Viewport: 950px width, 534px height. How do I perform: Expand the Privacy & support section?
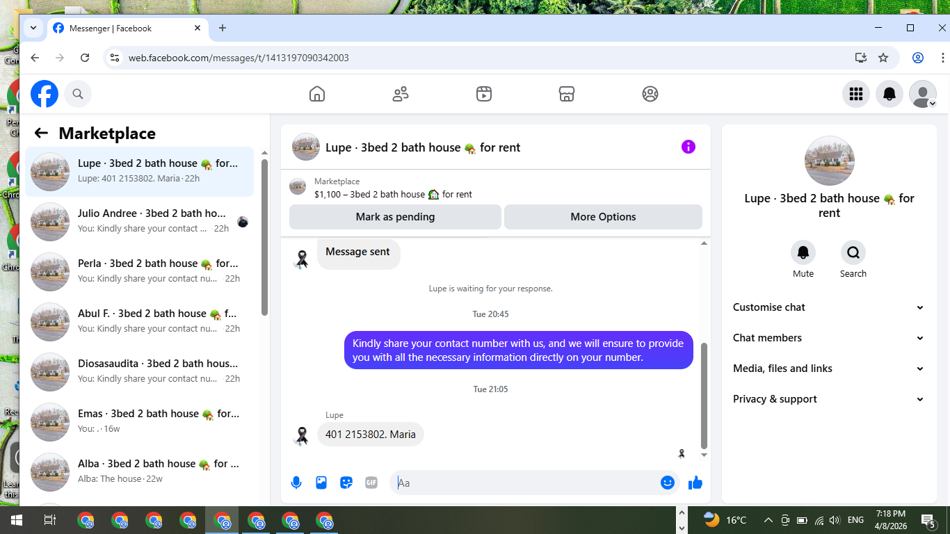[x=829, y=399]
